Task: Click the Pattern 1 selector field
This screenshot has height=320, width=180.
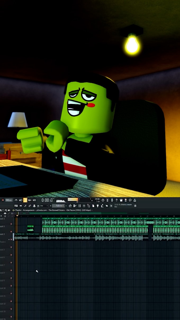Action: coord(58,206)
